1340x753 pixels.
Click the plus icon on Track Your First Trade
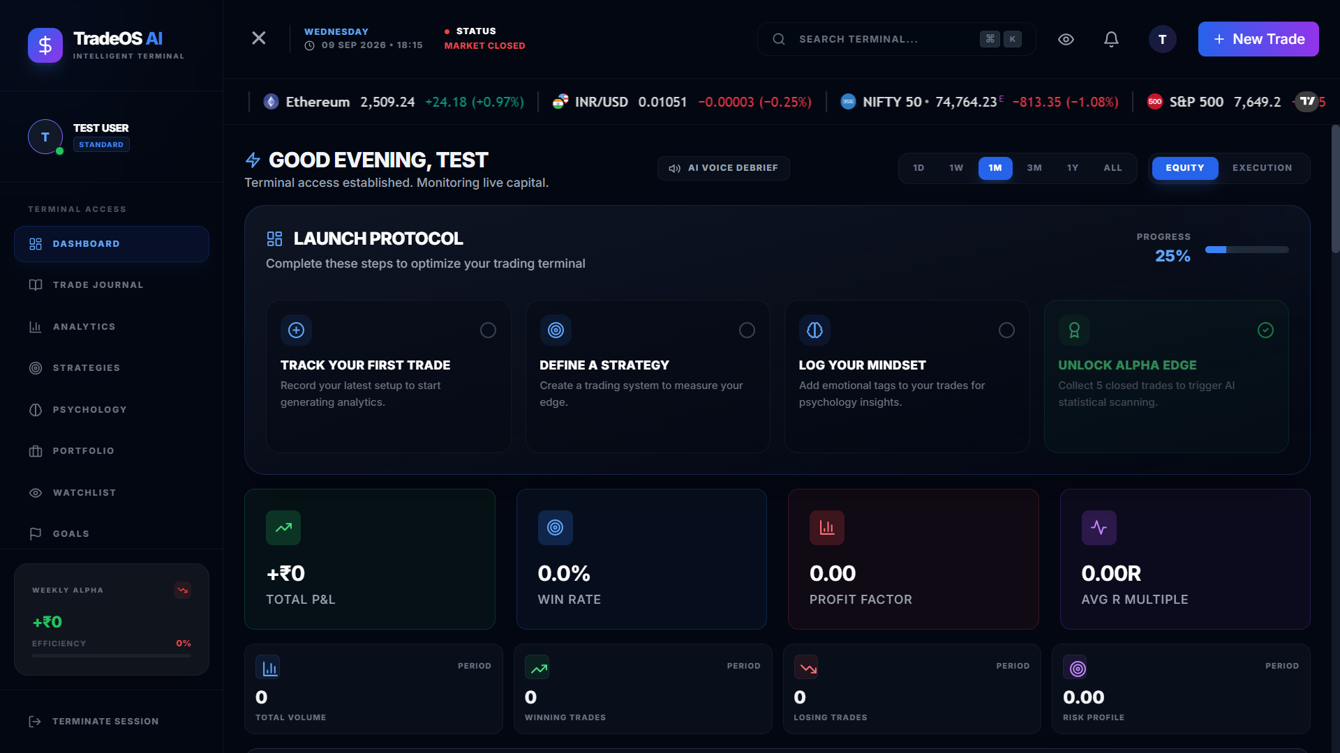[296, 330]
